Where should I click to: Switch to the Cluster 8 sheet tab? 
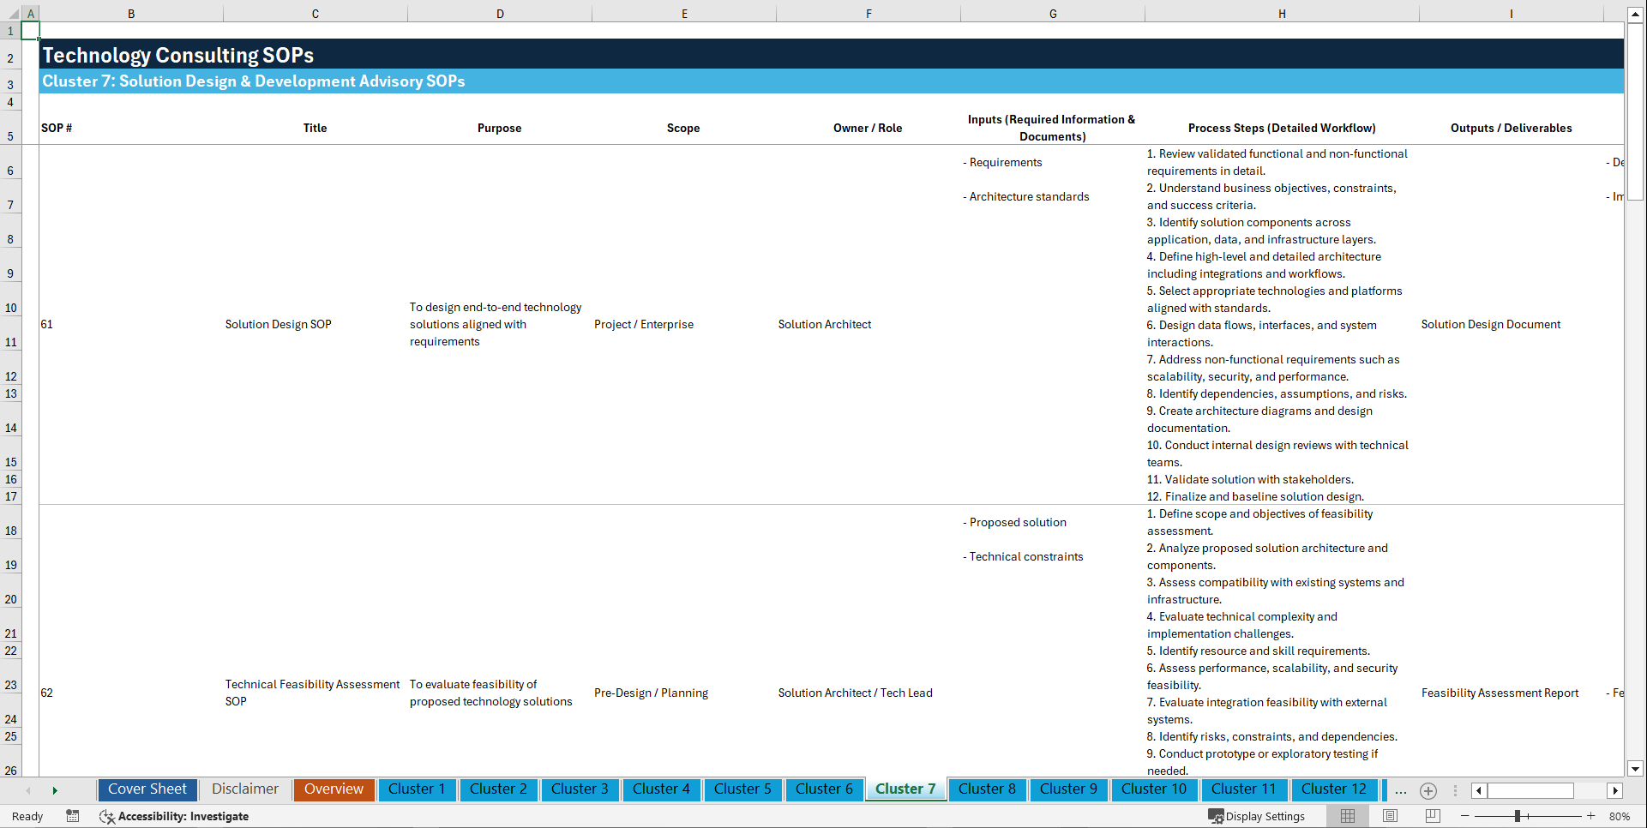click(987, 789)
